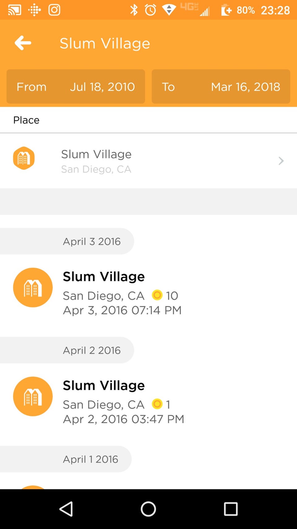Tap the coin icon beside 10
This screenshot has height=529, width=297.
coord(157,295)
